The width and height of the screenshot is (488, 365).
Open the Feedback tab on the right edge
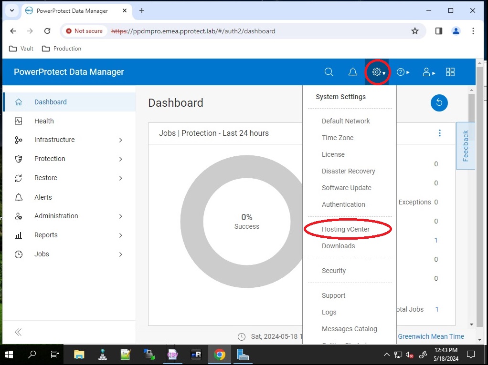click(466, 146)
